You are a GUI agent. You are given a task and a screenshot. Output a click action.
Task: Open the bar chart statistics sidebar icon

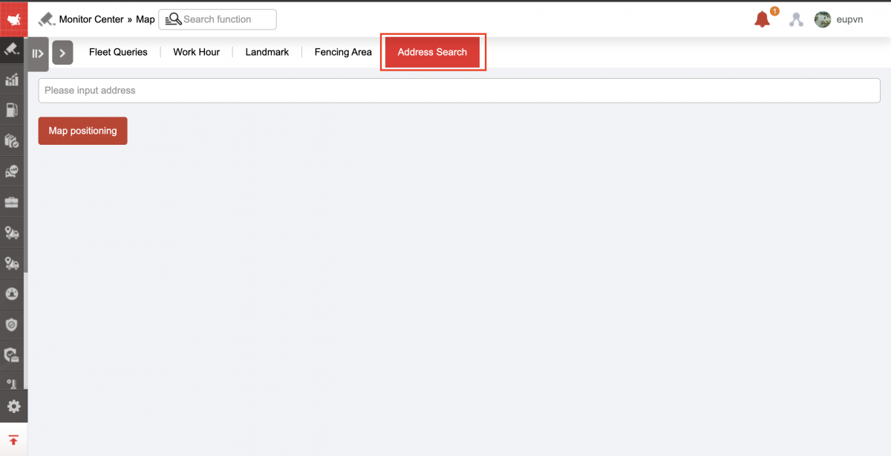coord(12,80)
